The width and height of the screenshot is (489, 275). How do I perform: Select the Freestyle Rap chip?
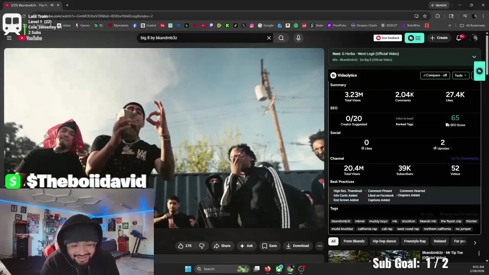[415, 241]
